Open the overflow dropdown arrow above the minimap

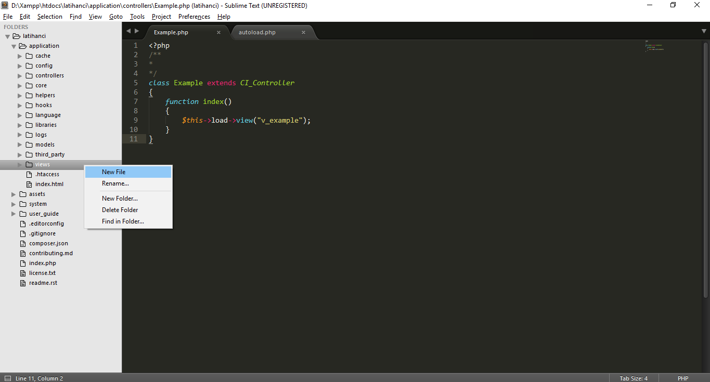(703, 31)
